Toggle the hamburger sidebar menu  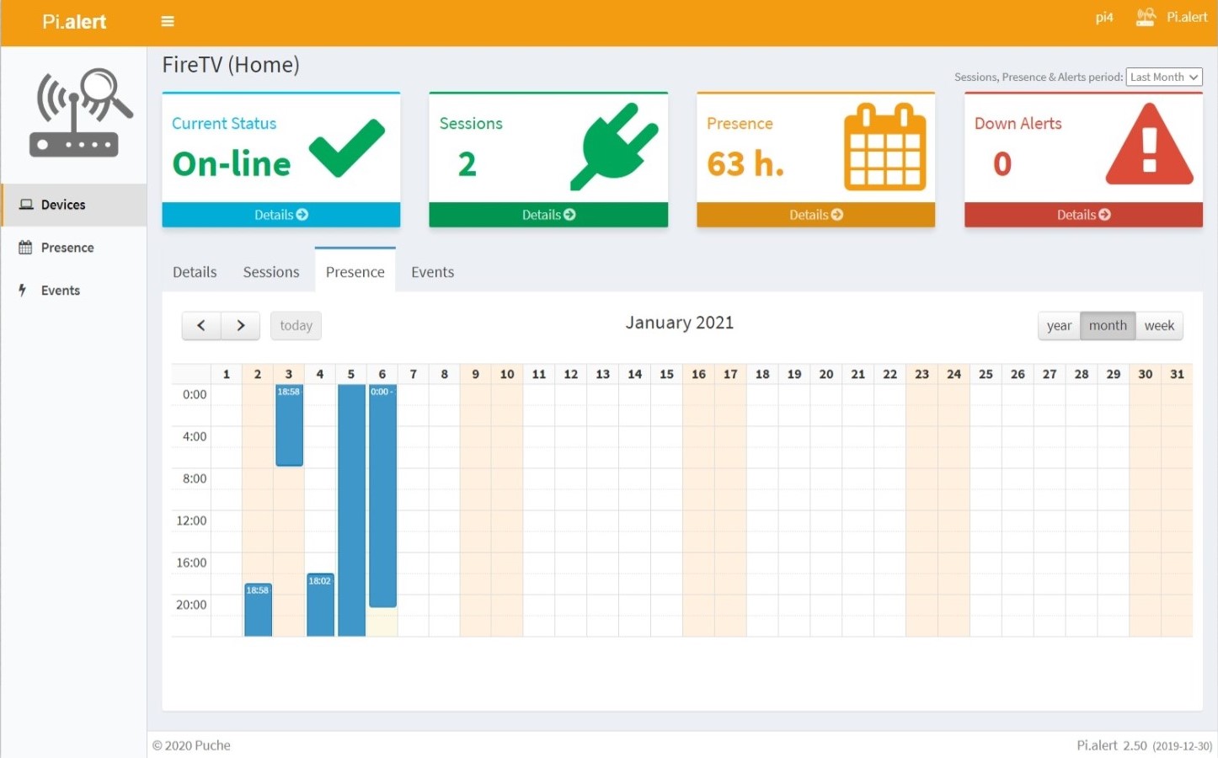pos(168,21)
